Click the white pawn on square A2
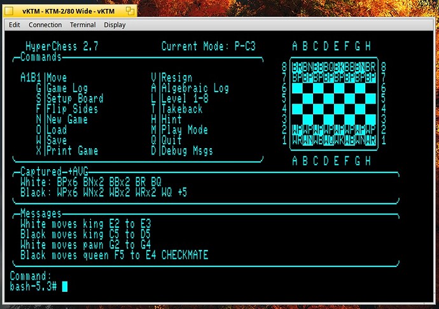The image size is (439, 309). (297, 130)
